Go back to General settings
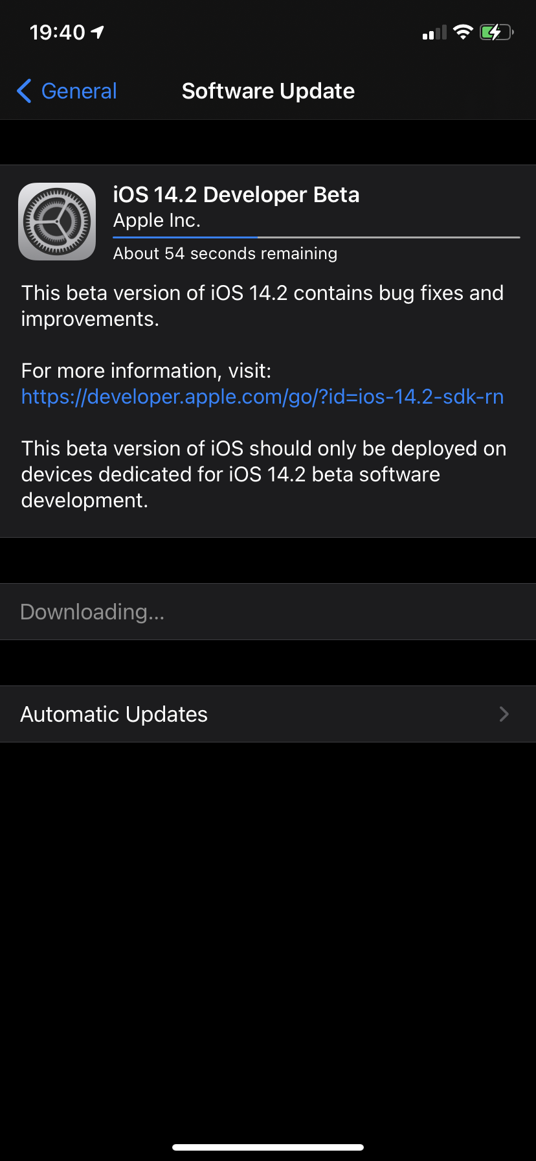 67,91
